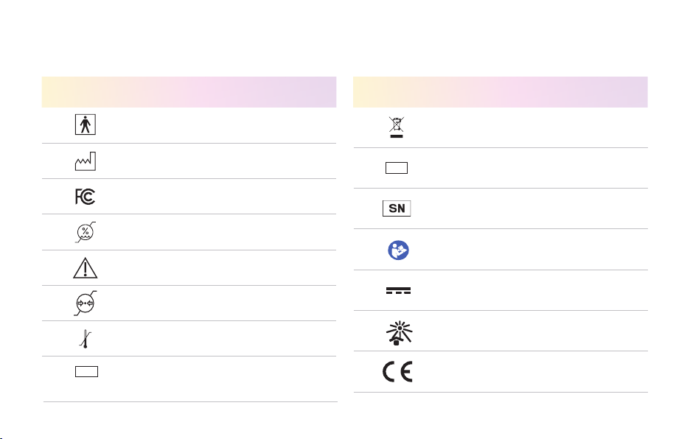Click the type BF applied part person symbol
This screenshot has width=690, height=439.
click(86, 124)
